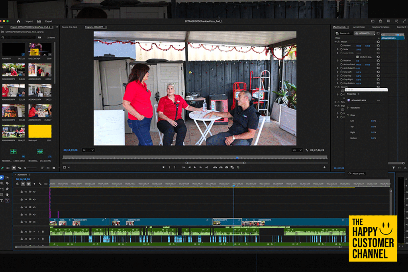
Task: Click the Extract button in Program monitor
Action: (221, 167)
